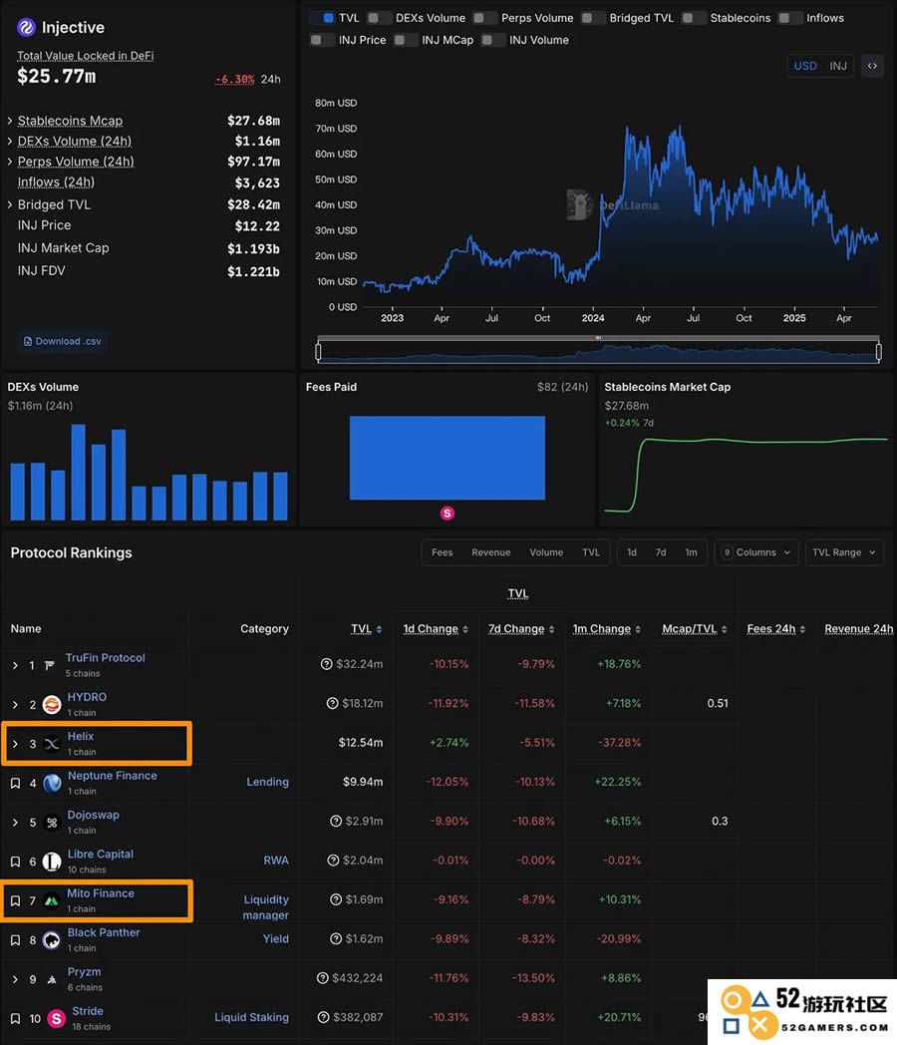Switch chart denomination to USD
The height and width of the screenshot is (1045, 897).
(805, 66)
